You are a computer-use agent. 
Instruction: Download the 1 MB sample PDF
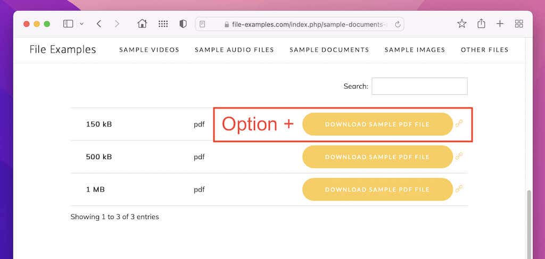(377, 189)
